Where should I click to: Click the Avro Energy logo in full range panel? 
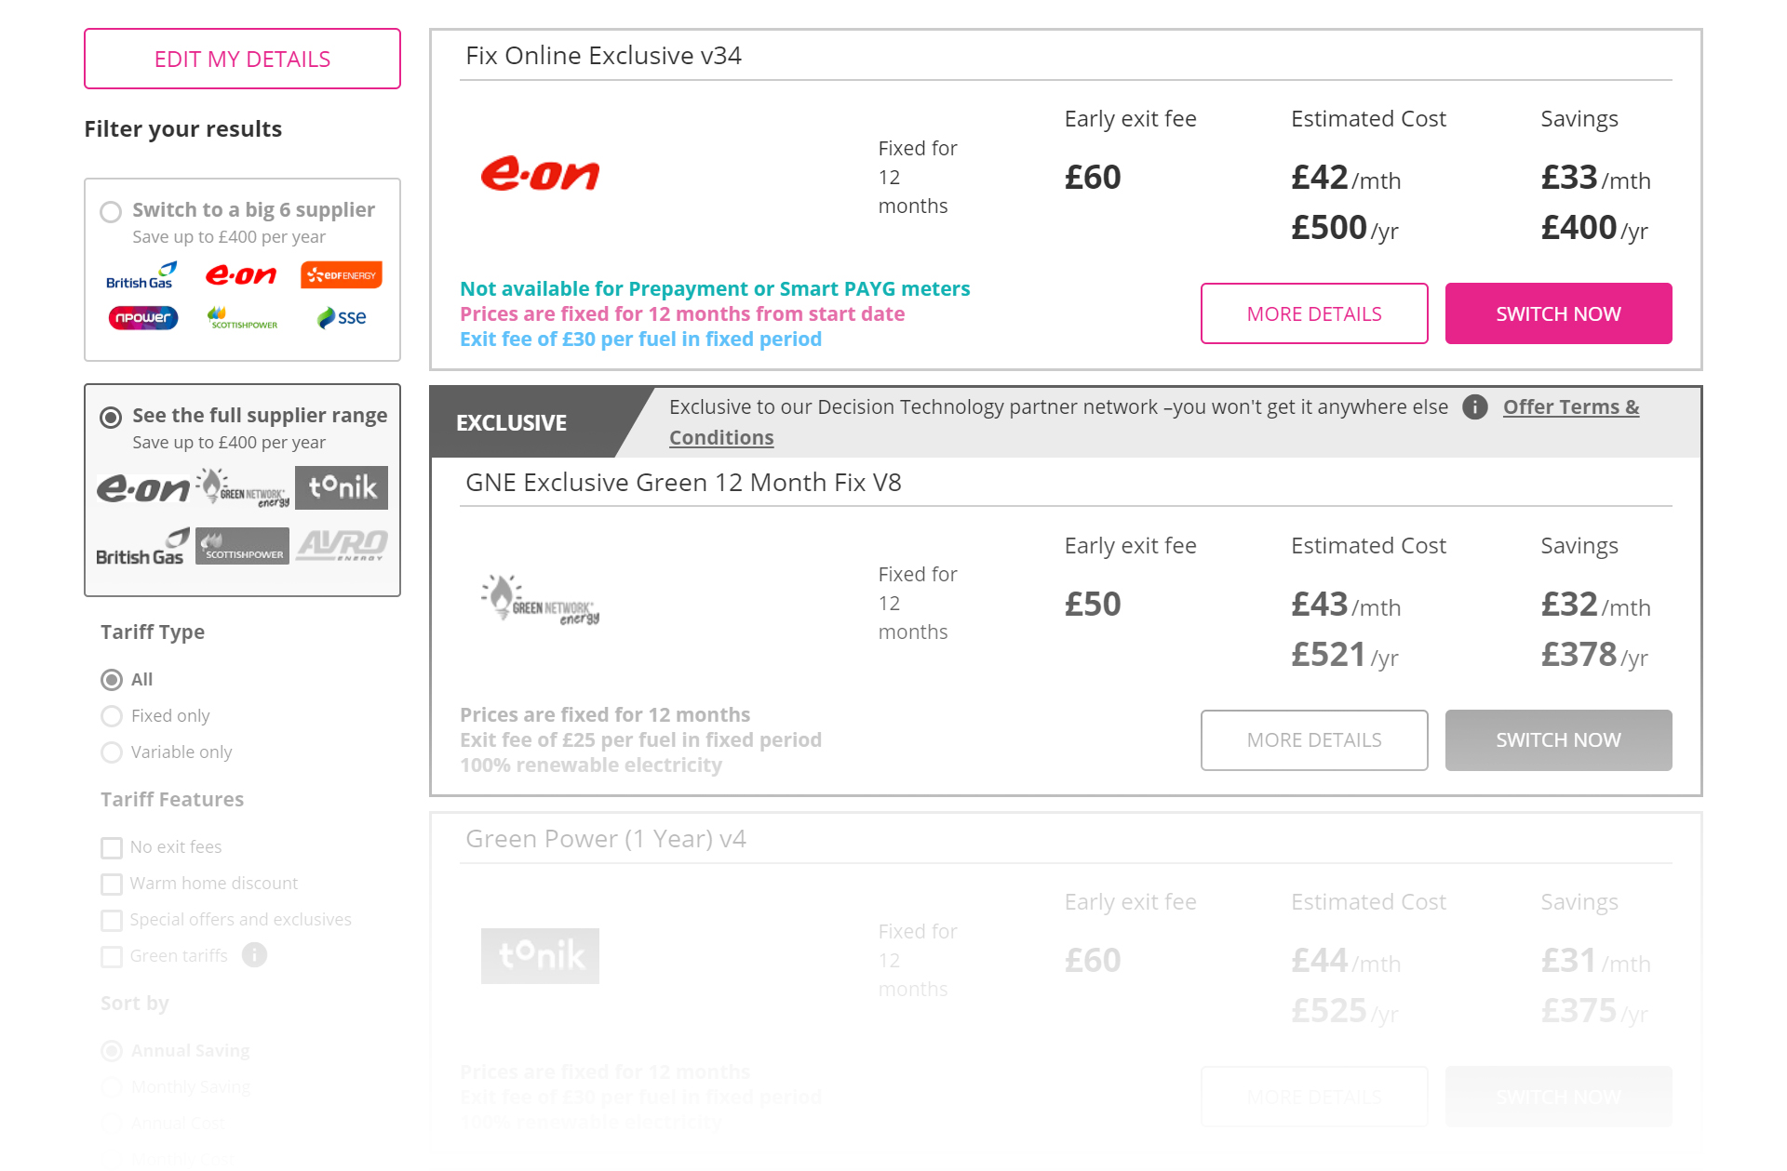(x=342, y=545)
